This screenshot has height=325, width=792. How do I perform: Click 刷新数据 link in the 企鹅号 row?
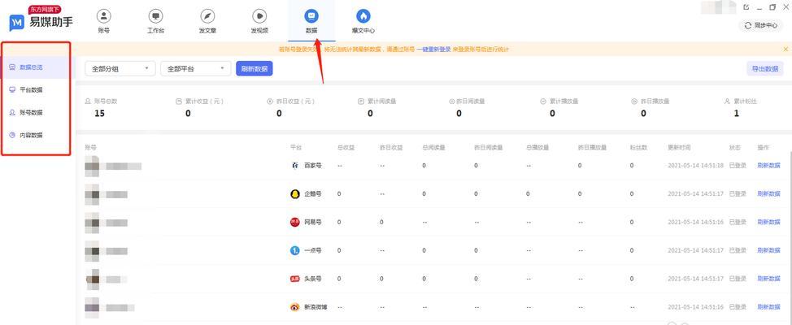click(768, 193)
